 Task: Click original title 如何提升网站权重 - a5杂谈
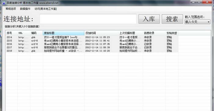tap(63, 51)
